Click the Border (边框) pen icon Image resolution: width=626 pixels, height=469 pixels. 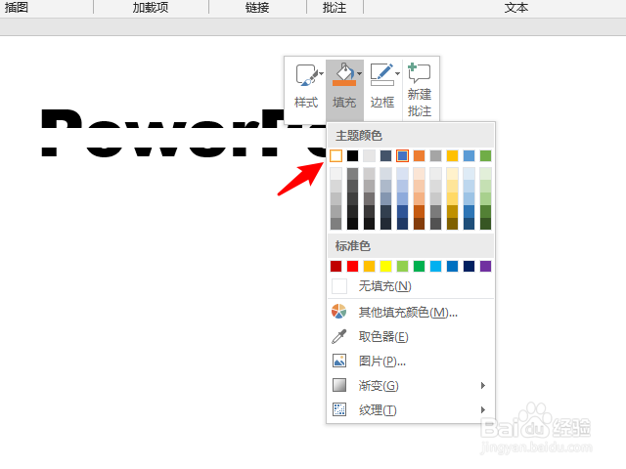click(x=381, y=74)
